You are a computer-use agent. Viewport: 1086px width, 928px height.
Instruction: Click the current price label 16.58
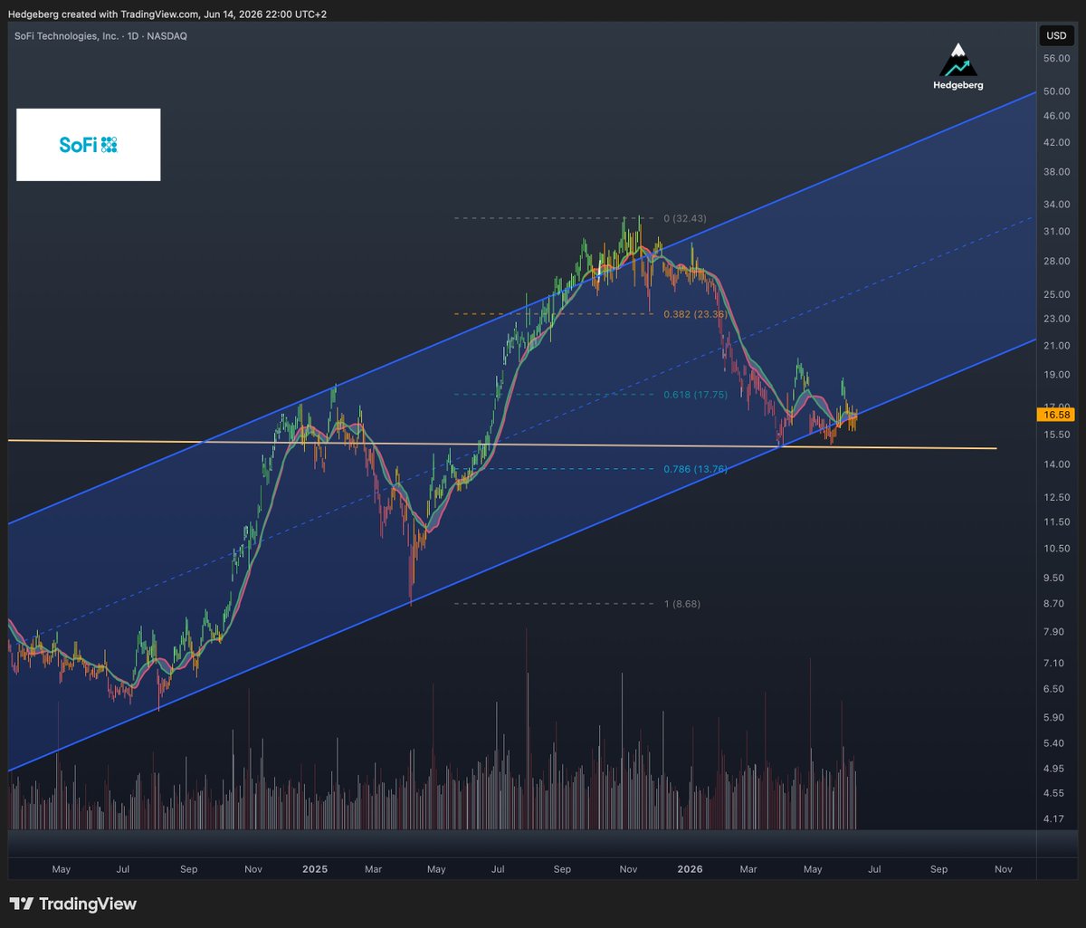point(1054,416)
